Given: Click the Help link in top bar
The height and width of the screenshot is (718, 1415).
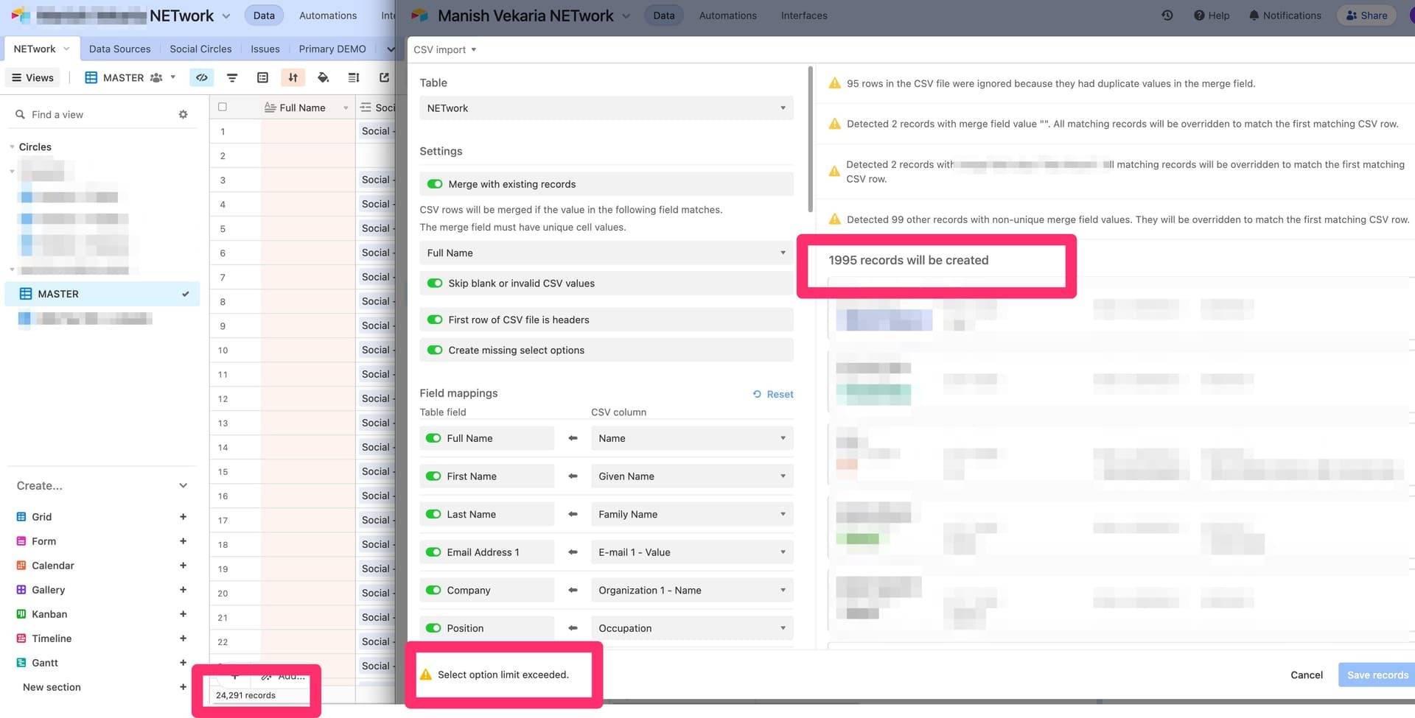Looking at the screenshot, I should click(x=1212, y=15).
